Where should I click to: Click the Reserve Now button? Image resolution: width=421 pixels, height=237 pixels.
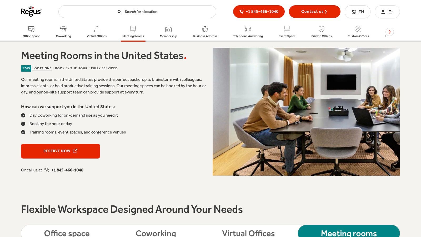coord(61,151)
